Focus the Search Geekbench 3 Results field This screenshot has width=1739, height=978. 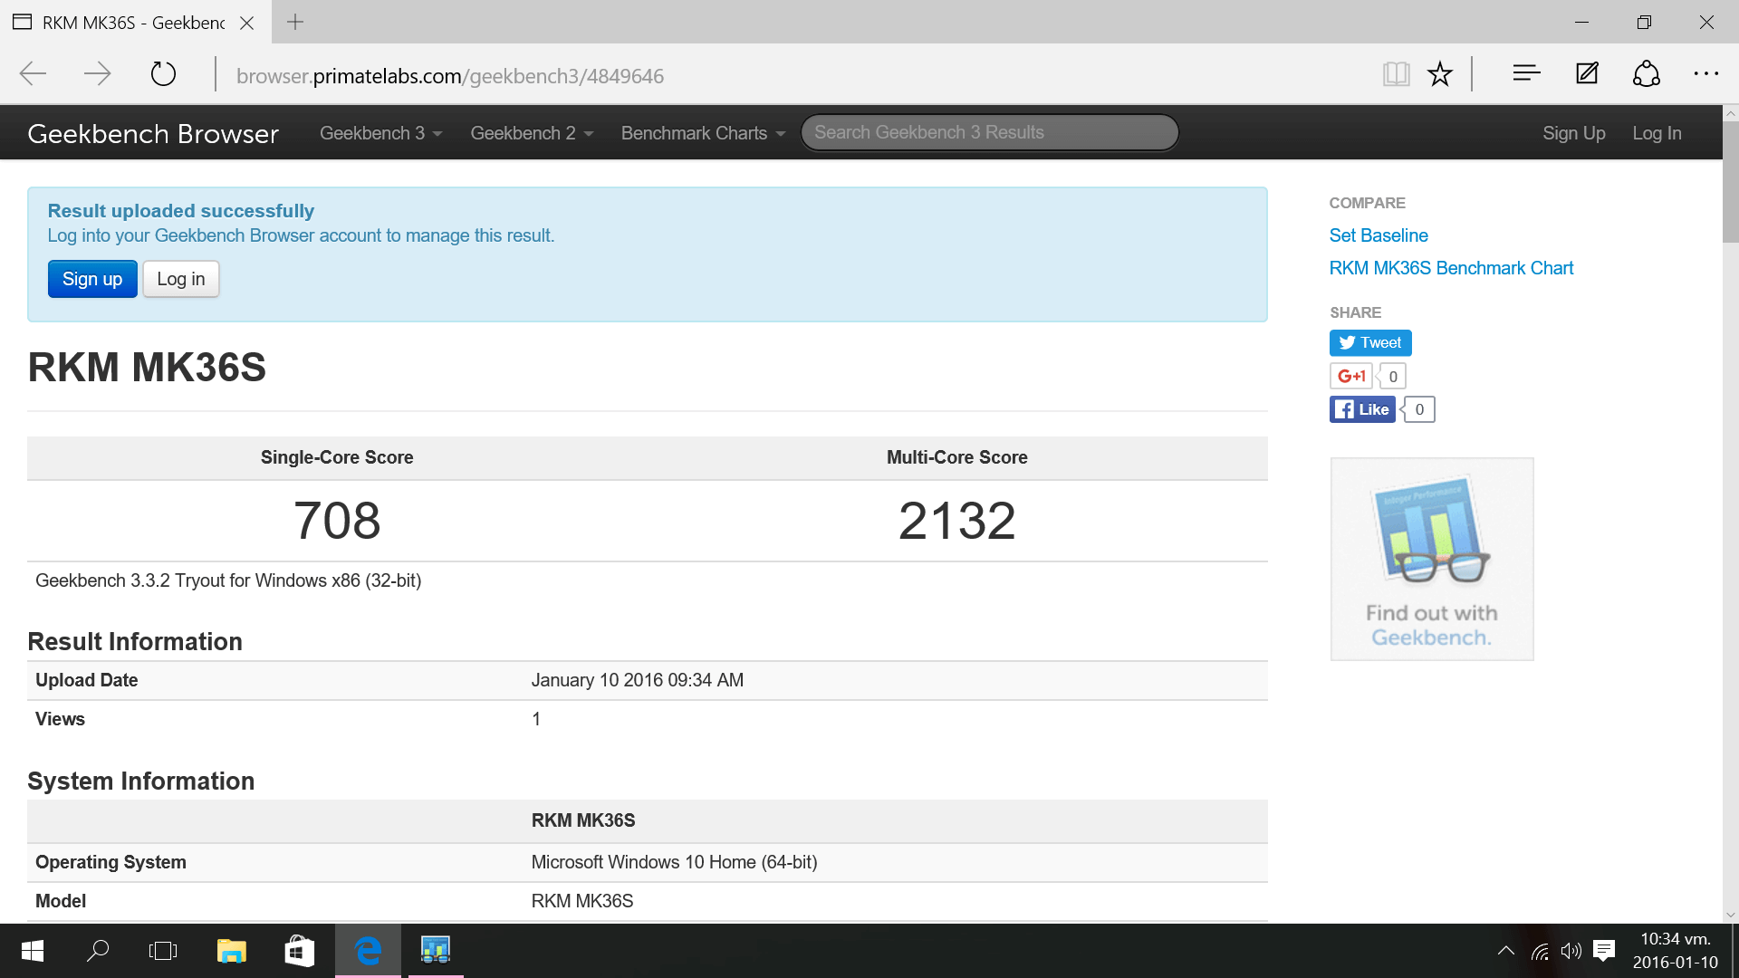tap(989, 133)
